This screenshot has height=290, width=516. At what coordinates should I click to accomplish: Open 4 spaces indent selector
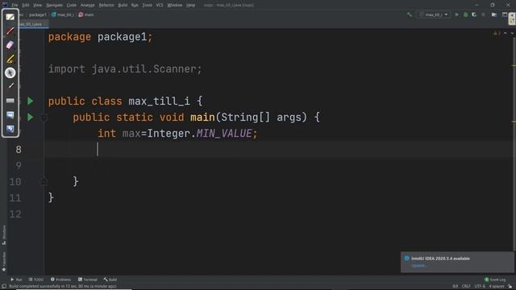click(497, 287)
